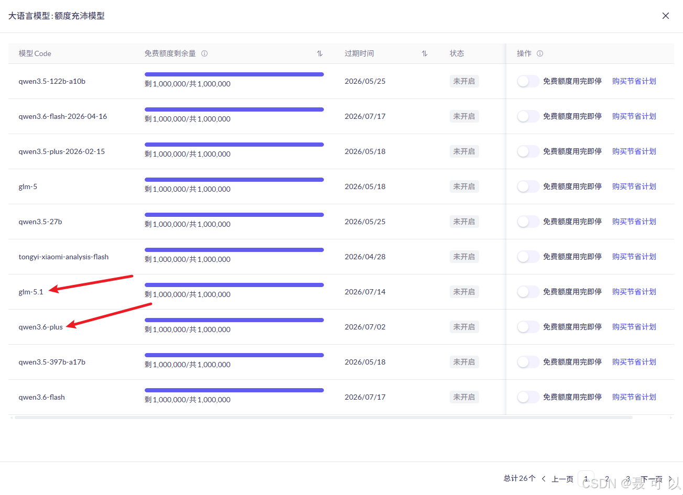Click 总计 26 个 total count text

[519, 478]
